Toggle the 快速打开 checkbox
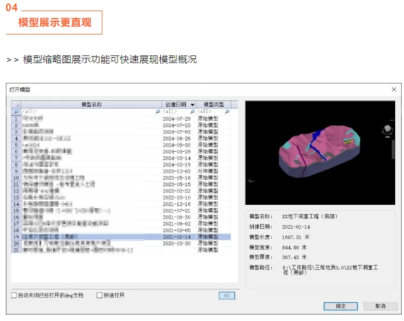 tap(99, 295)
